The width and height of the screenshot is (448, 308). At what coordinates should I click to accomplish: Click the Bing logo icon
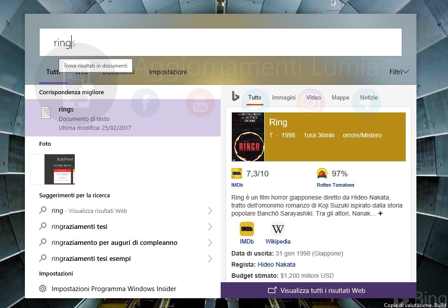pyautogui.click(x=235, y=96)
